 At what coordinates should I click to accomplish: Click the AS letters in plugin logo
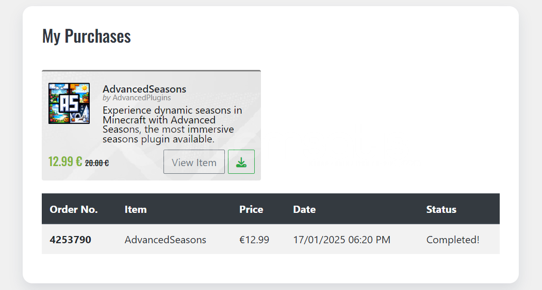pyautogui.click(x=69, y=103)
